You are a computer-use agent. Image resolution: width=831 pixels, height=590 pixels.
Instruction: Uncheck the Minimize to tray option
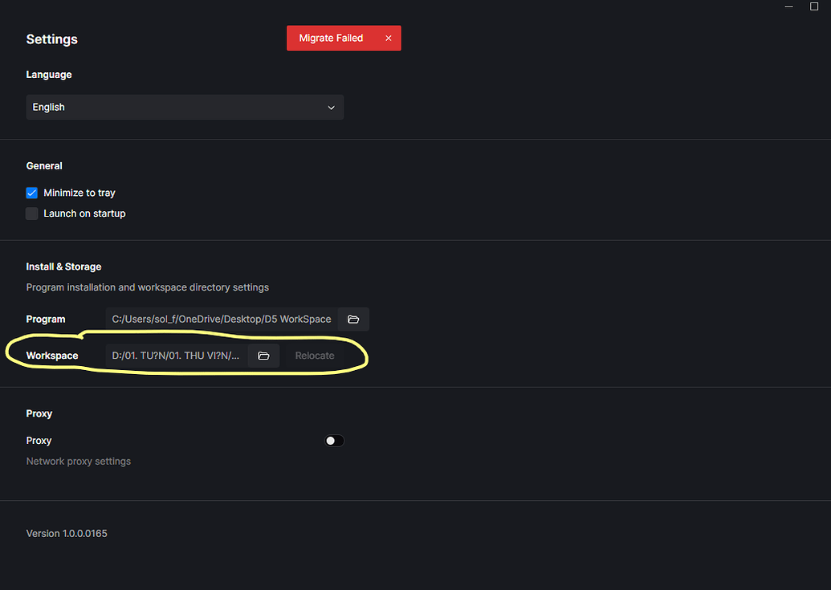[x=31, y=193]
